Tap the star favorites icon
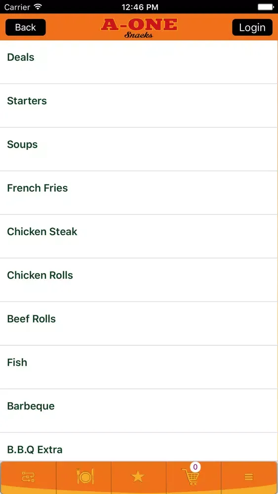This screenshot has width=278, height=494. [138, 477]
